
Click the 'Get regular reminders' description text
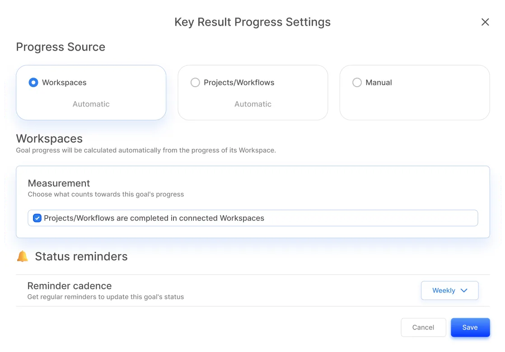coord(106,297)
